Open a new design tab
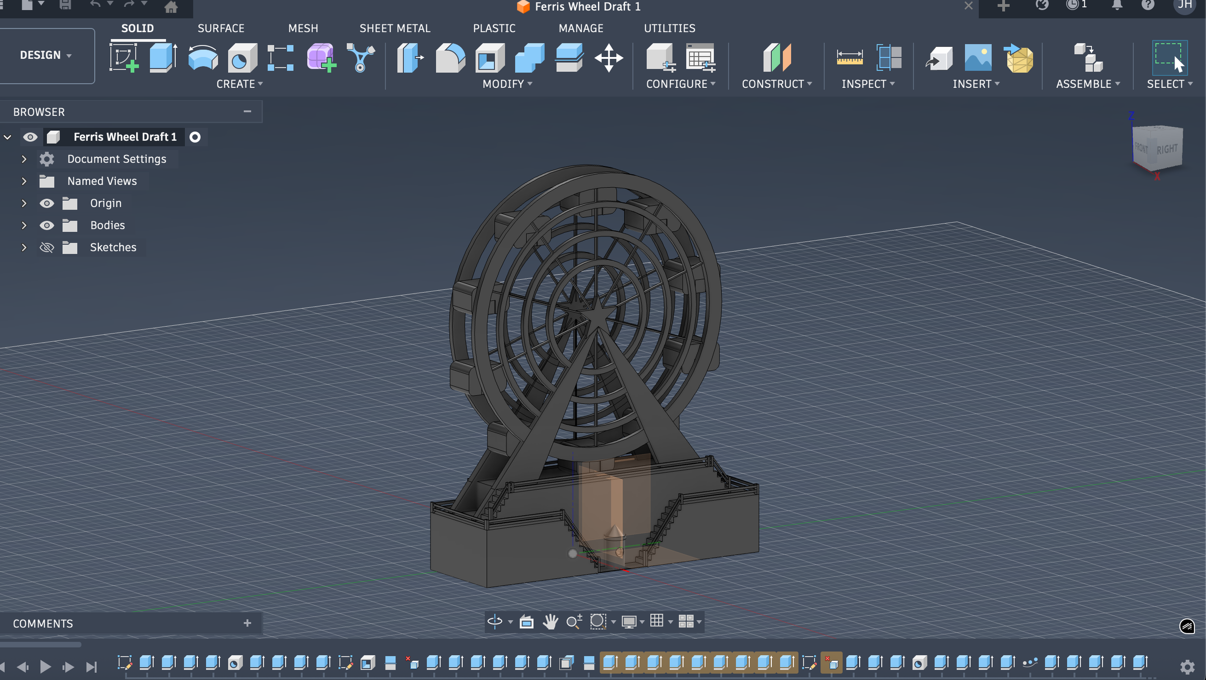The image size is (1206, 680). (x=1003, y=6)
